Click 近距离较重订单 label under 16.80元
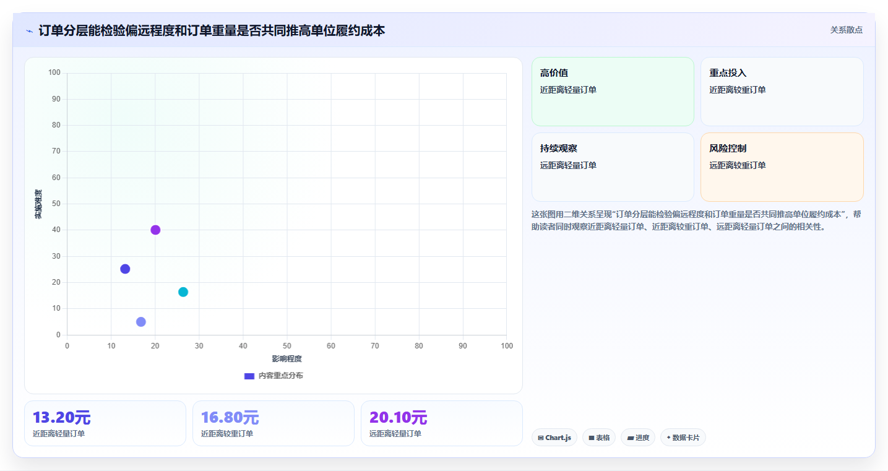 coord(227,434)
